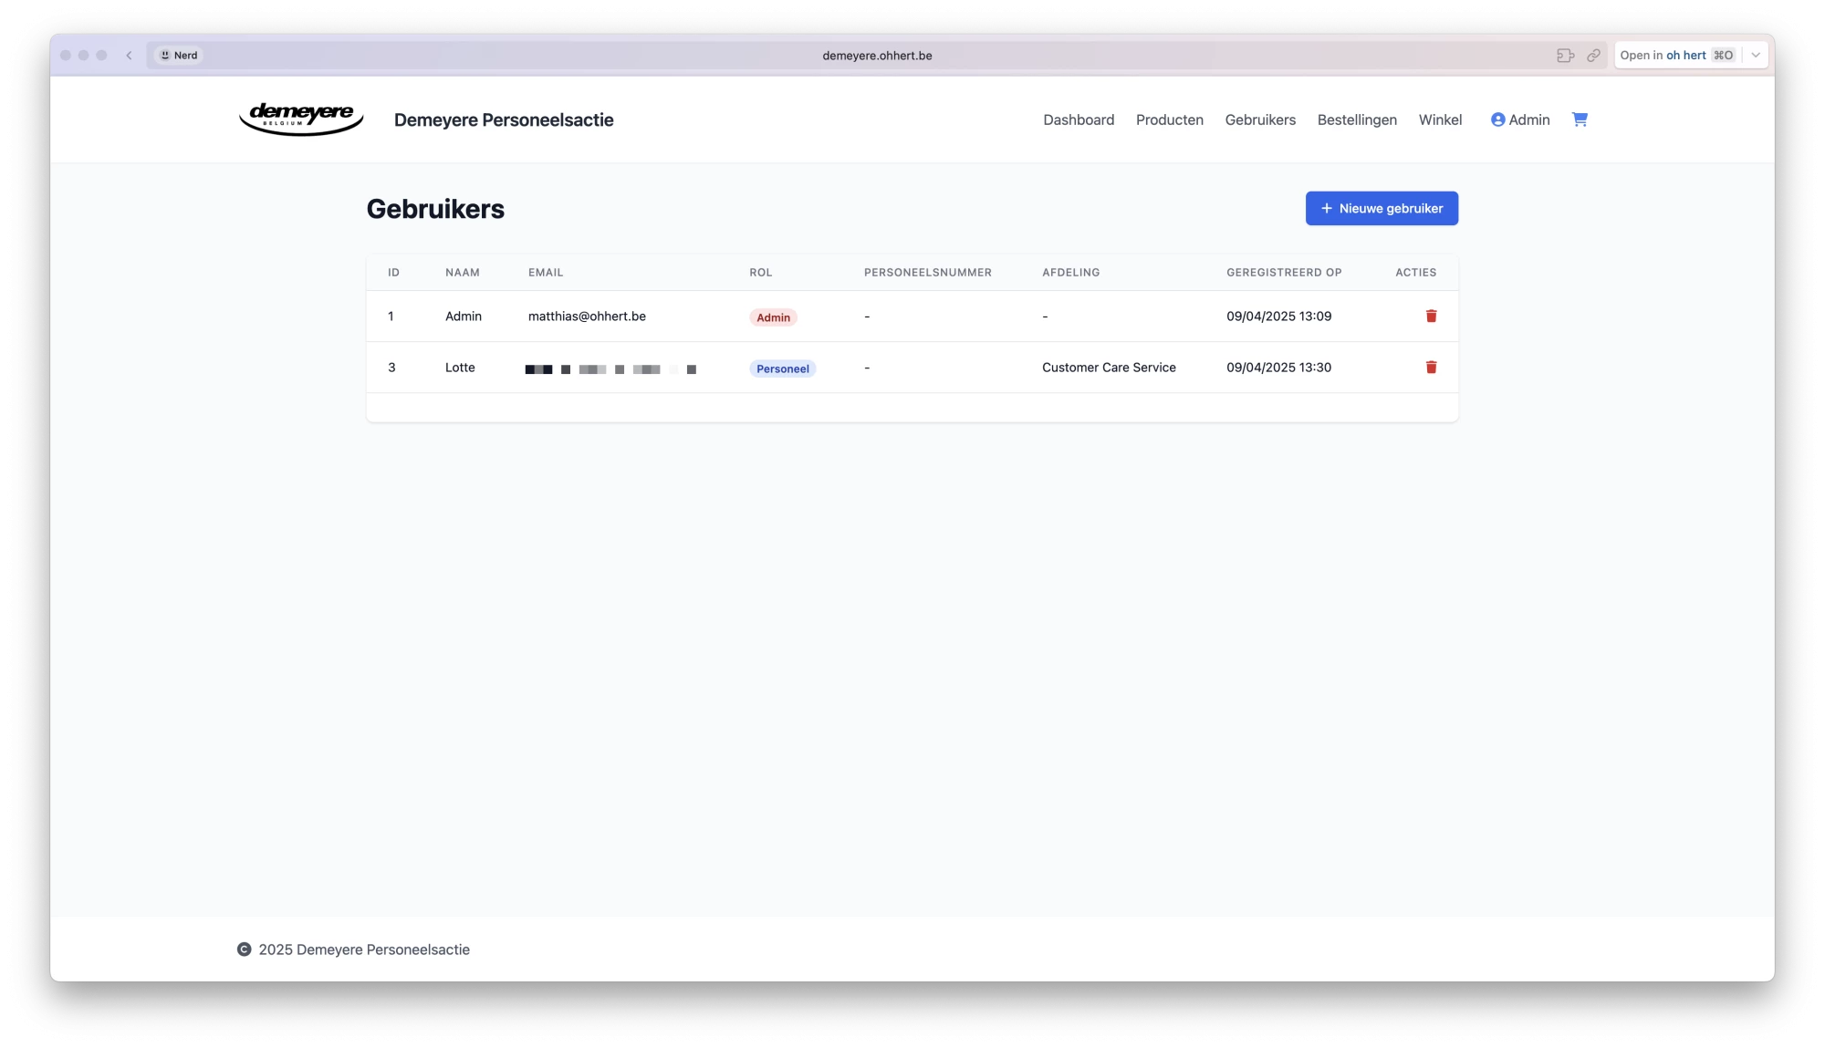Click Demeyere Personeelsactie site title
This screenshot has height=1048, width=1825.
tap(504, 119)
